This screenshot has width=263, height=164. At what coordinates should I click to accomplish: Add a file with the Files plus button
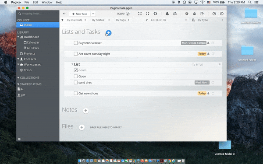[x=82, y=127]
